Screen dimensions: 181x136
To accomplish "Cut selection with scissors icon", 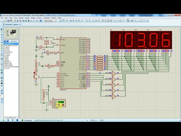I will (93, 21).
